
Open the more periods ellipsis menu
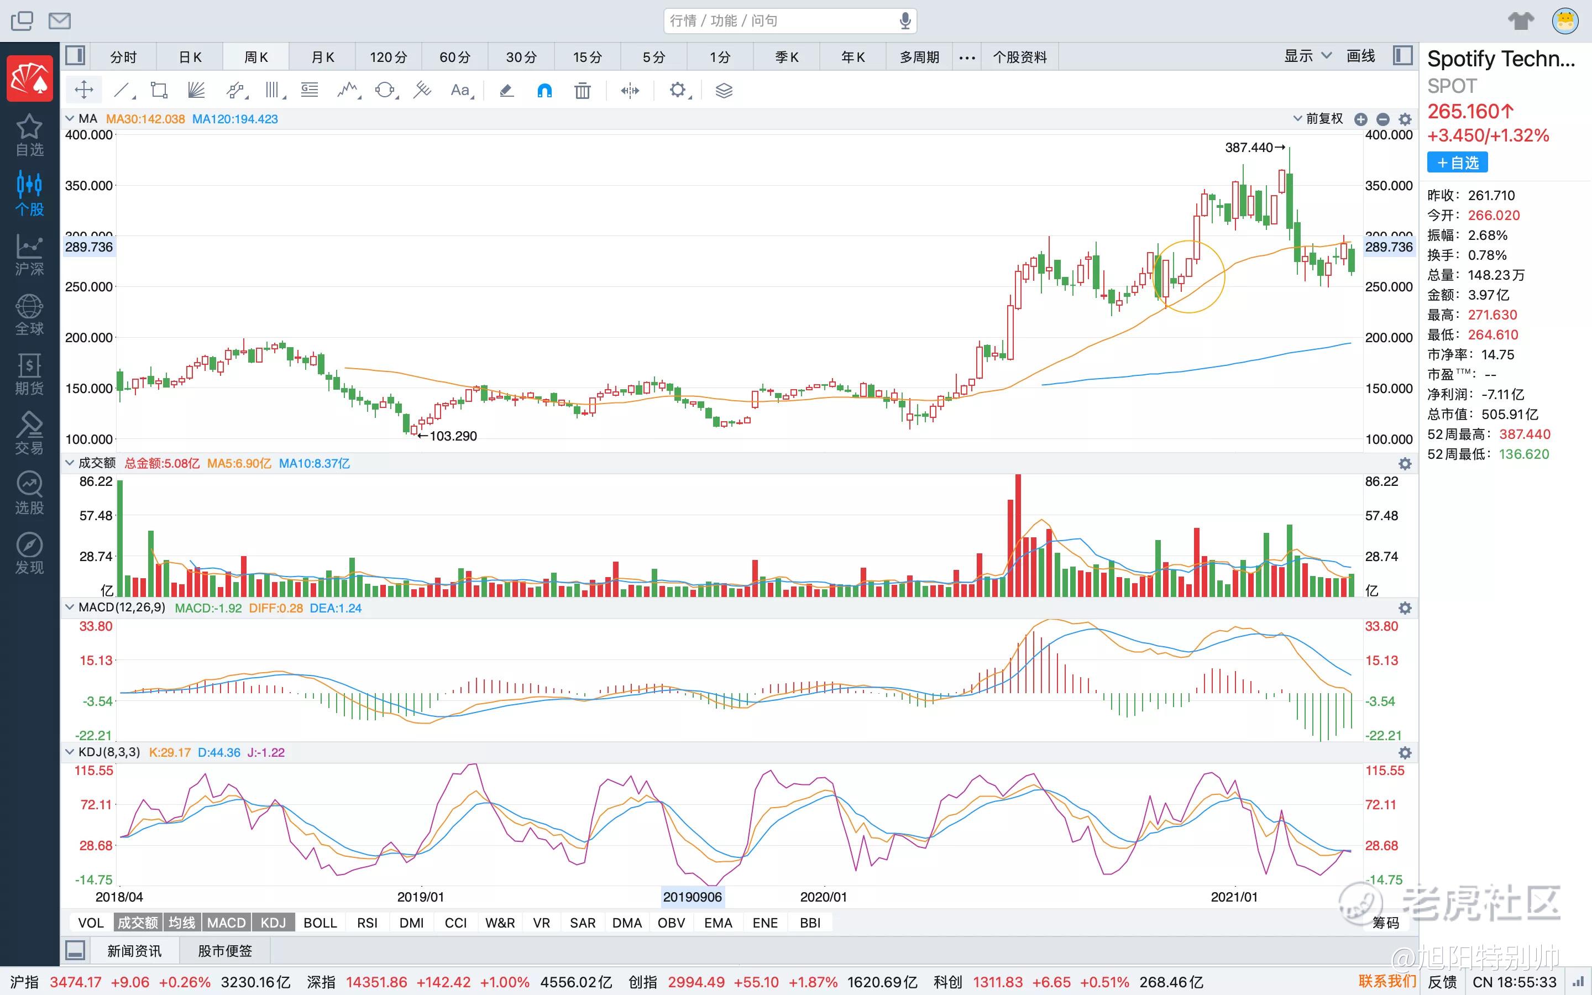[x=967, y=57]
